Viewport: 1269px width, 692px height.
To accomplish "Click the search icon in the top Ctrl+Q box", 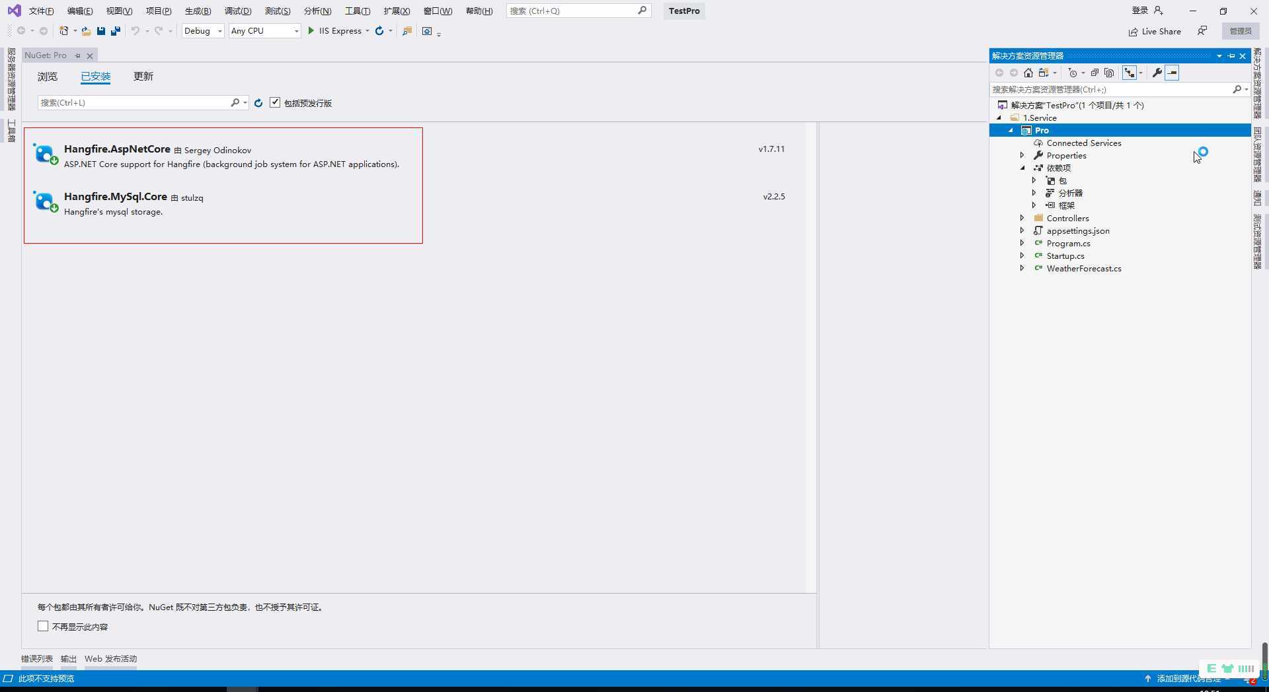I will point(642,11).
